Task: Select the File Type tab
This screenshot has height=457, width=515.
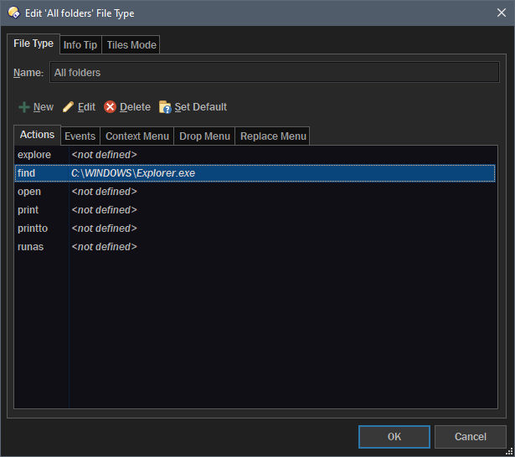Action: pyautogui.click(x=33, y=44)
